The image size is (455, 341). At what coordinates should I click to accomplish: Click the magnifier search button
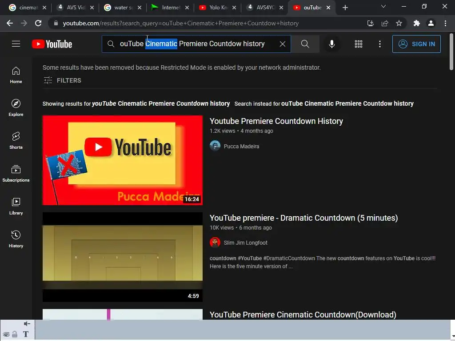point(305,44)
